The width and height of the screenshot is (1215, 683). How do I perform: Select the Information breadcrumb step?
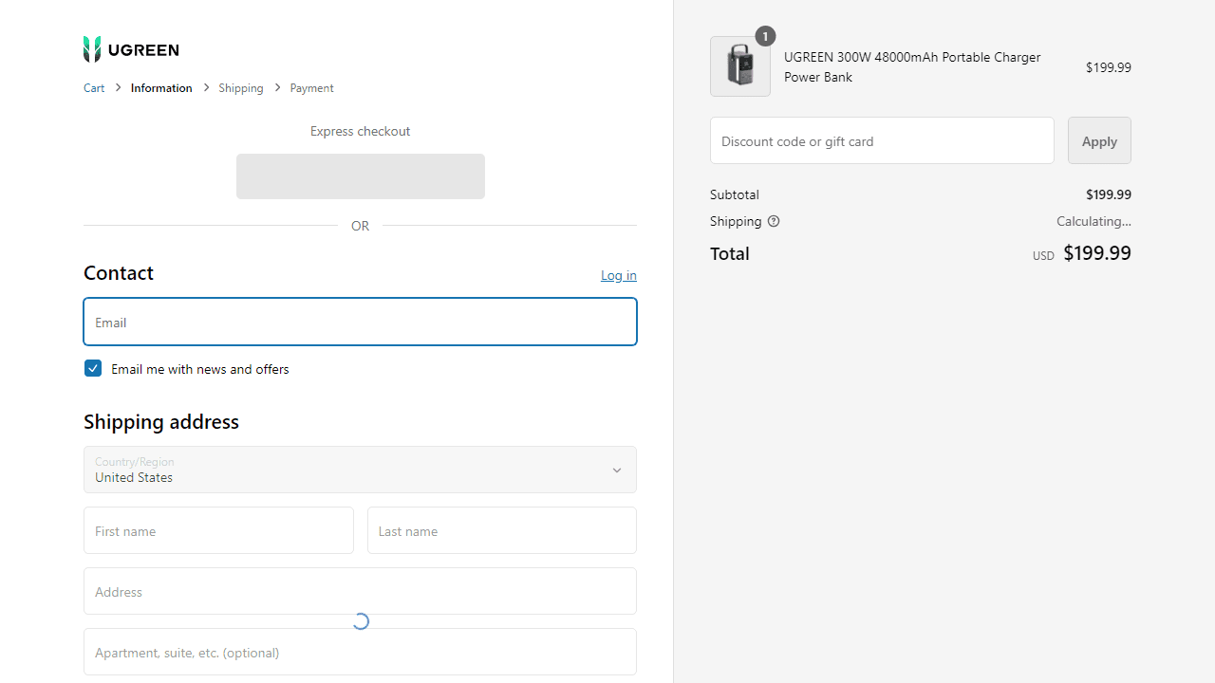pyautogui.click(x=161, y=88)
